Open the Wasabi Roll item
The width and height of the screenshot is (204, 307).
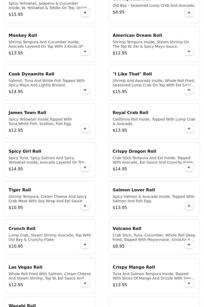(22, 305)
